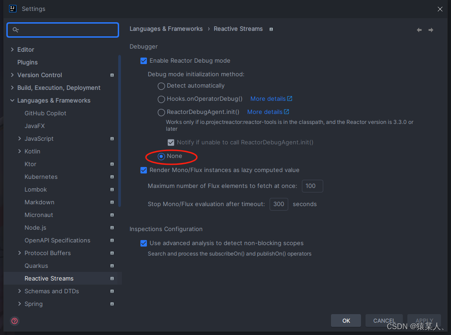The width and height of the screenshot is (451, 335).
Task: Click the project icon beside Ktor
Action: (x=112, y=164)
